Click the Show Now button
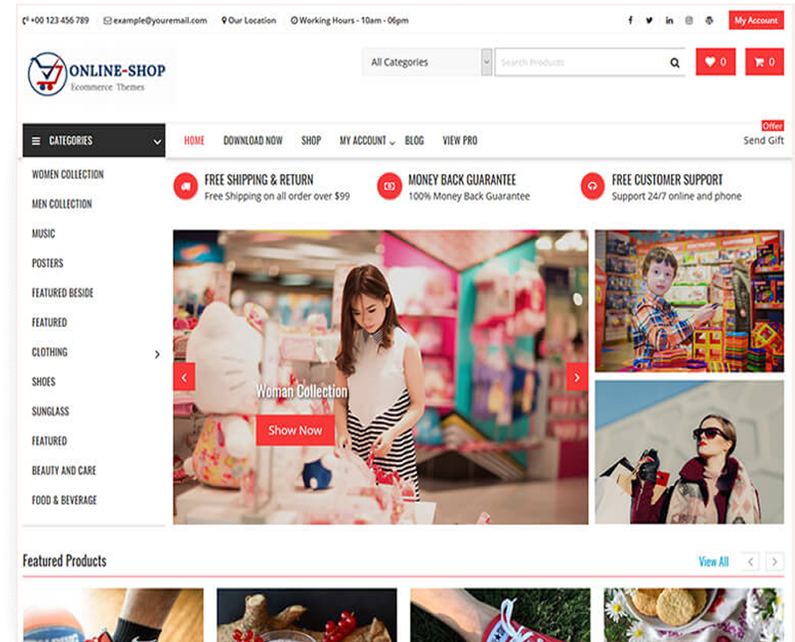Screen dimensions: 795x642 pos(295,430)
